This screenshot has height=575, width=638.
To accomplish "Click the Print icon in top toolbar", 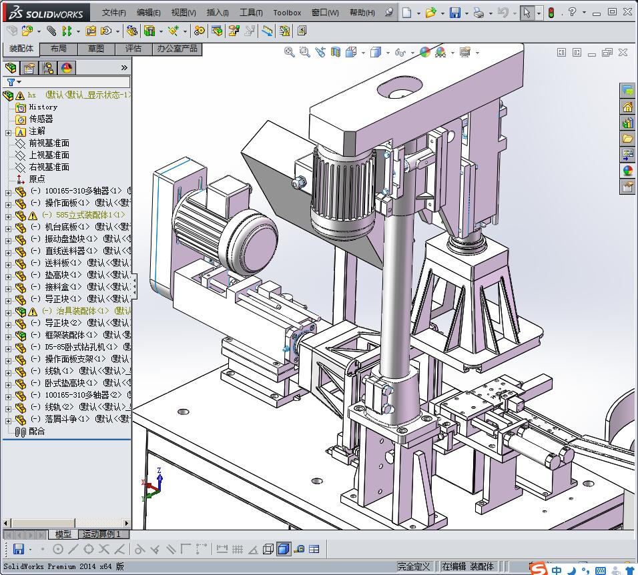I will pyautogui.click(x=478, y=13).
